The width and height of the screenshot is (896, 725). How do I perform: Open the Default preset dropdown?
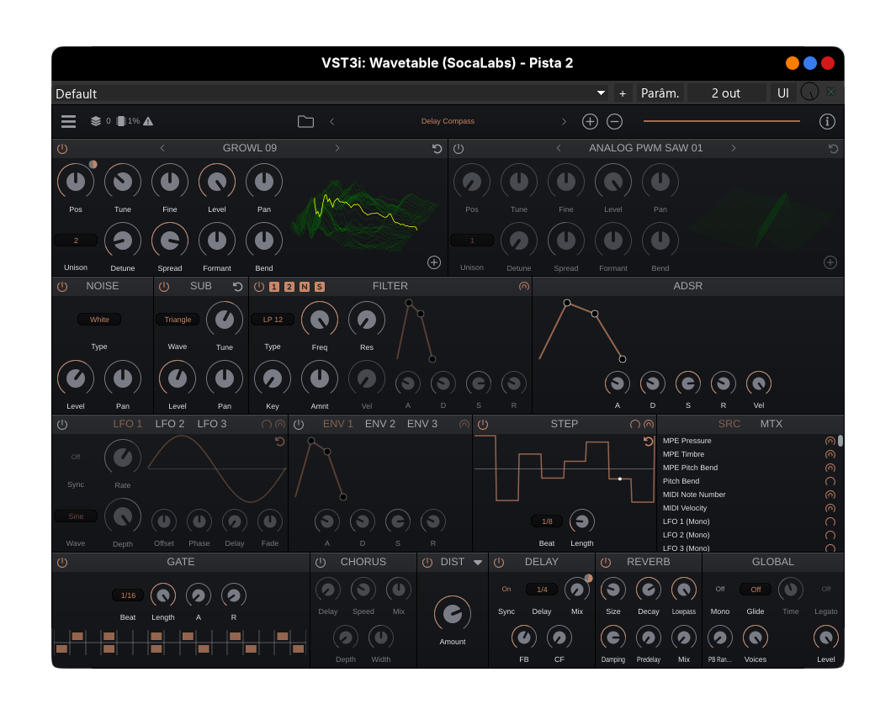pyautogui.click(x=600, y=93)
